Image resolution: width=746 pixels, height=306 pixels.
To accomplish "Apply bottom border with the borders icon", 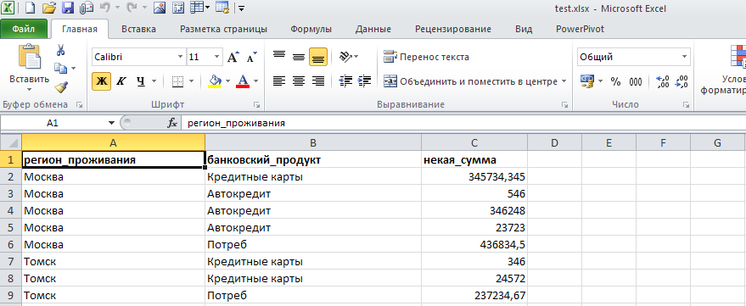I will click(x=177, y=81).
